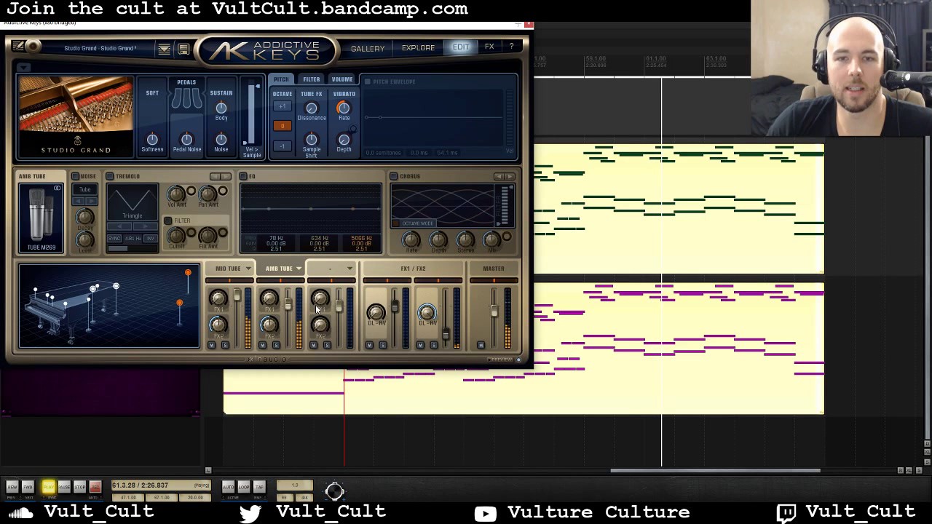
Task: Open the FX page
Action: pyautogui.click(x=489, y=47)
